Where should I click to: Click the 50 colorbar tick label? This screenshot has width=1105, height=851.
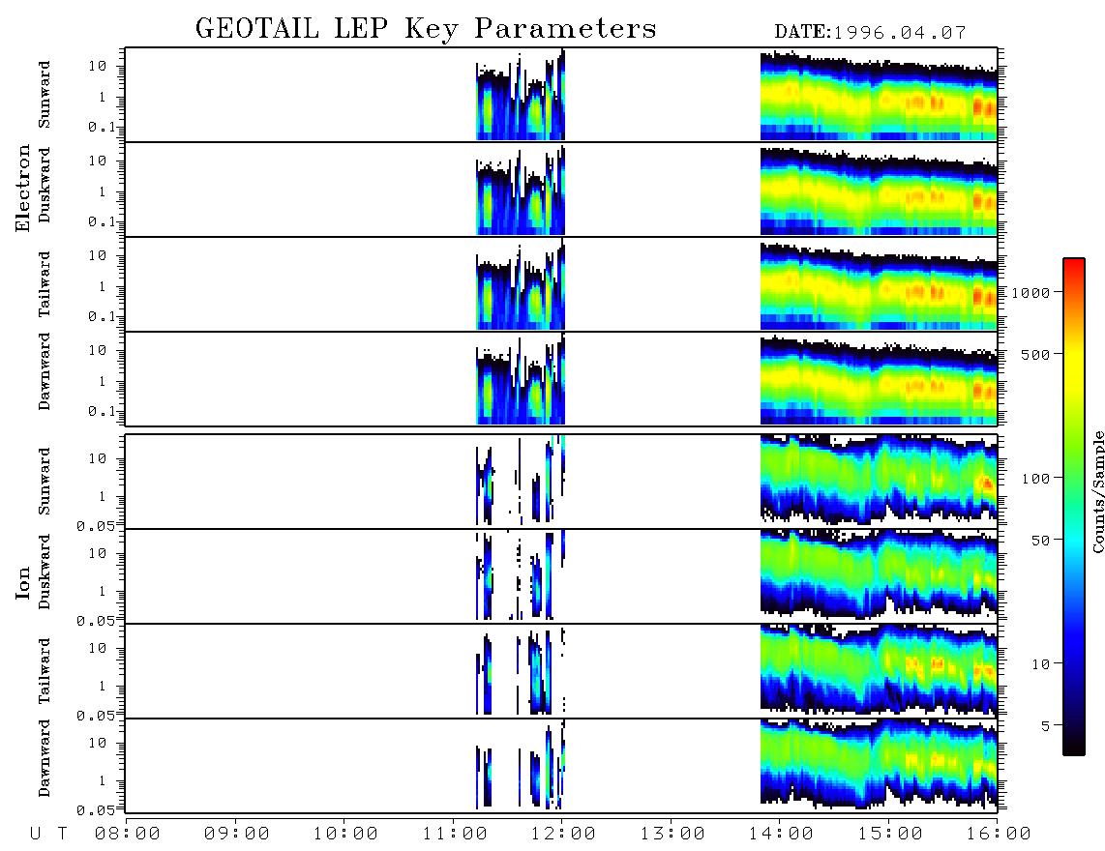tap(1040, 541)
